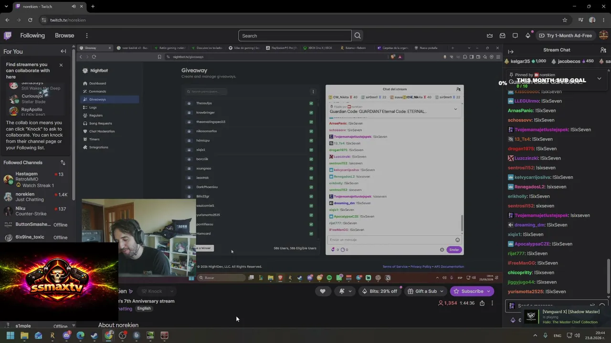This screenshot has height=343, width=611.
Task: Open the ENG language switcher in taskbar
Action: [x=557, y=335]
